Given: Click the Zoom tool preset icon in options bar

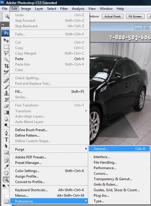Looking at the screenshot, I should (7, 17).
